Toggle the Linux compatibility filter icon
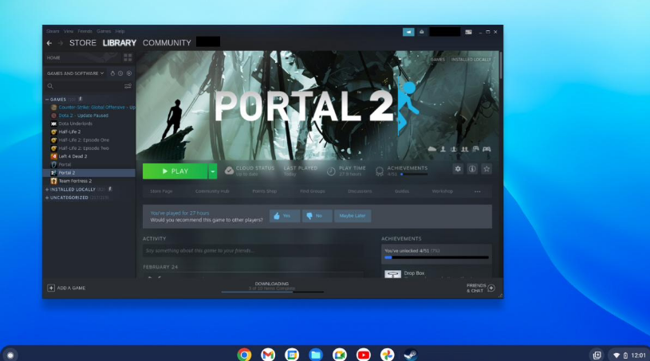 click(112, 73)
